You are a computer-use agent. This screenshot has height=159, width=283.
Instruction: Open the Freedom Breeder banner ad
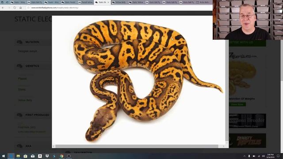pos(248,121)
